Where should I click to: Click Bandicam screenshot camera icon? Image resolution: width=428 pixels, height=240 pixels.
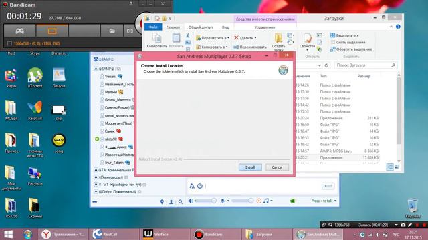pos(130,31)
